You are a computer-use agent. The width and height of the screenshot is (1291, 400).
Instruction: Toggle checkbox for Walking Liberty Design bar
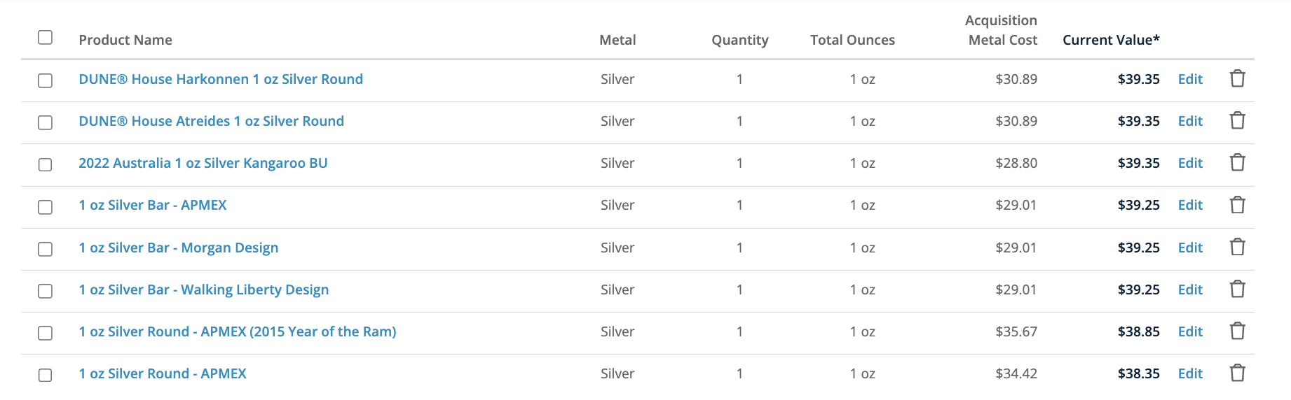tap(45, 291)
